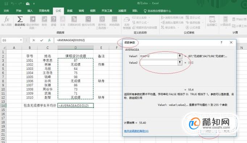
Task: Click inside the Value2 input field
Action: click(x=159, y=63)
